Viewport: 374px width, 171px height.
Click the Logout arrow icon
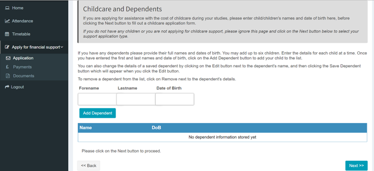(7, 87)
